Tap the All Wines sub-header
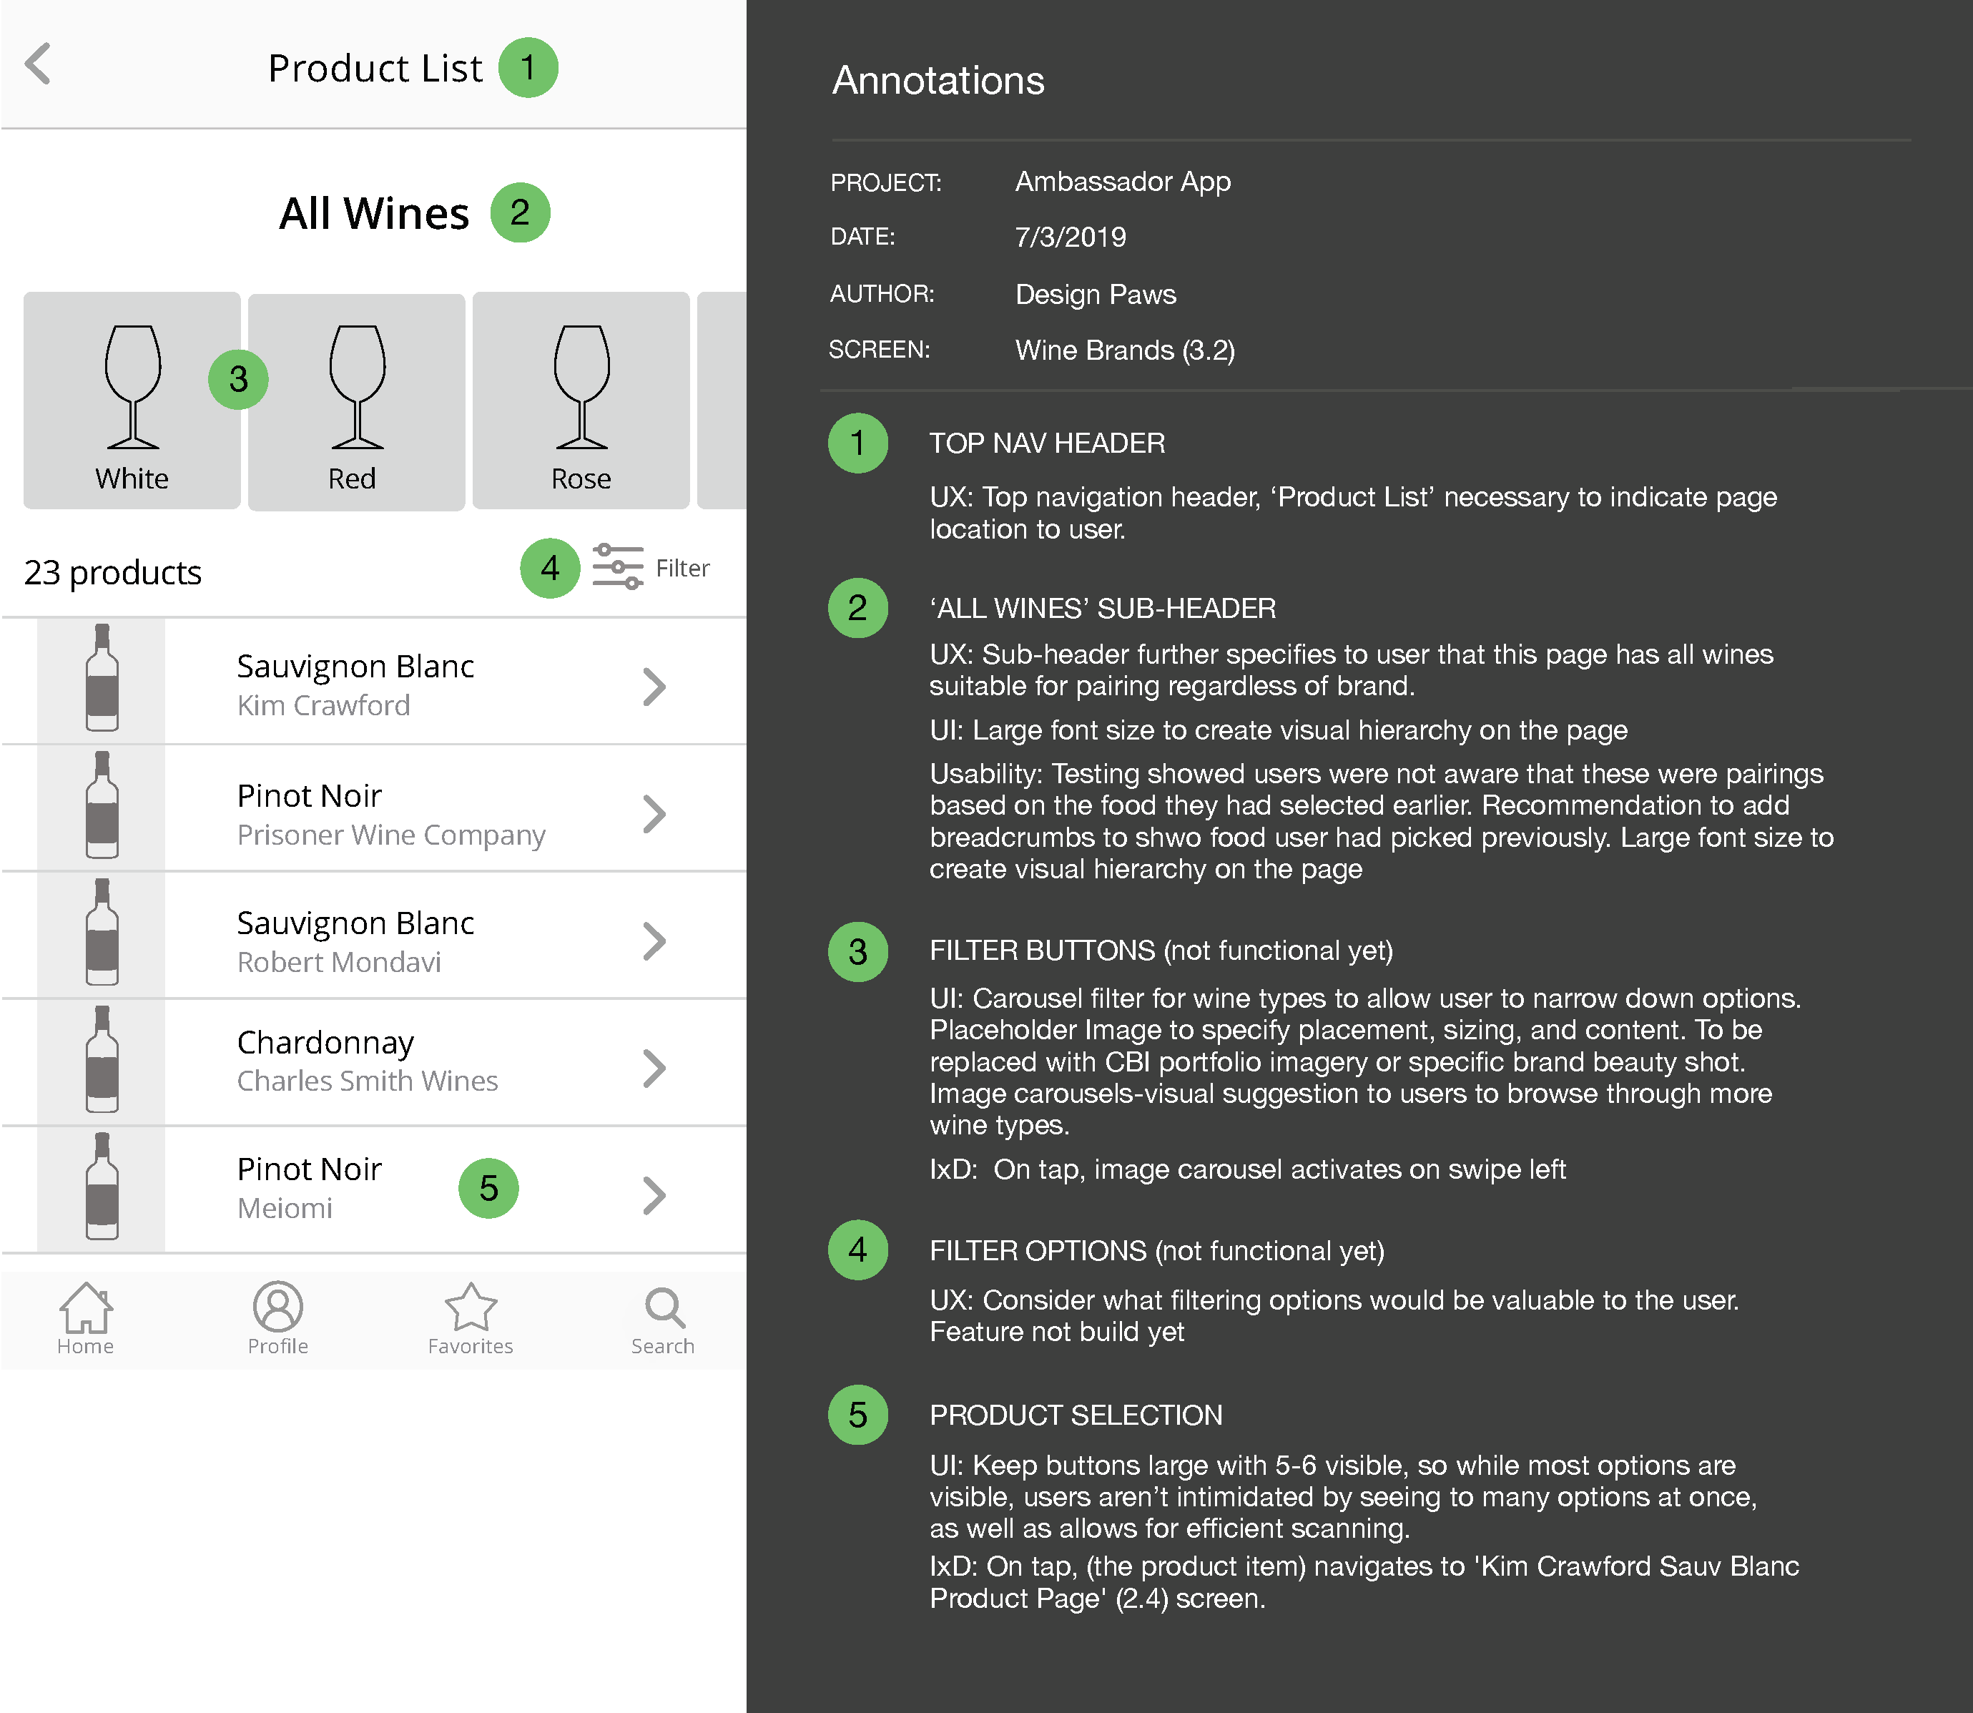The width and height of the screenshot is (1973, 1713). coord(374,213)
